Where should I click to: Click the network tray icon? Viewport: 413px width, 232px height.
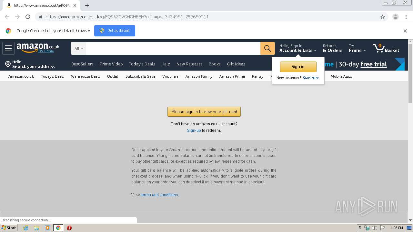367,228
